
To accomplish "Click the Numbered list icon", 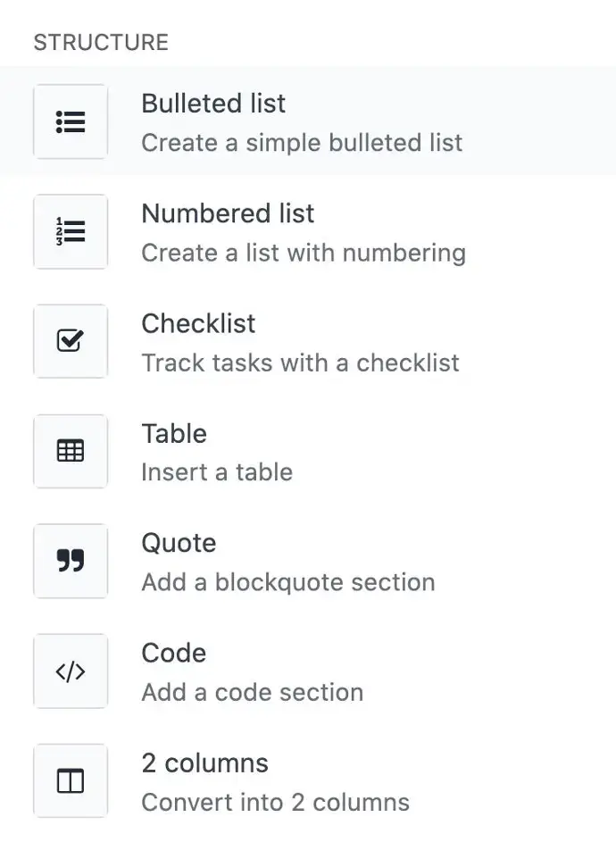I will pyautogui.click(x=71, y=231).
